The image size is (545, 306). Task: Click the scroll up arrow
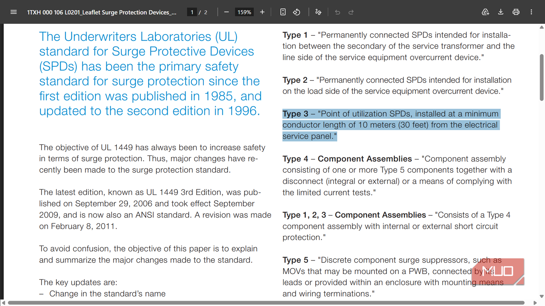coord(542,27)
